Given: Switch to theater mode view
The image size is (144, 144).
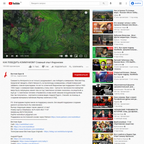Looking at the screenshot, I should tap(81, 56).
